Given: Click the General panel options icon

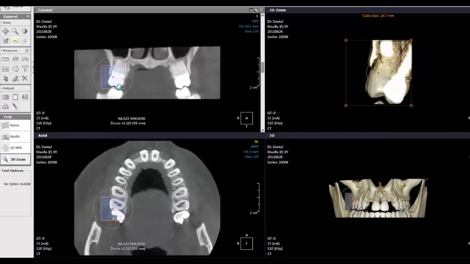Looking at the screenshot, I should [28, 16].
